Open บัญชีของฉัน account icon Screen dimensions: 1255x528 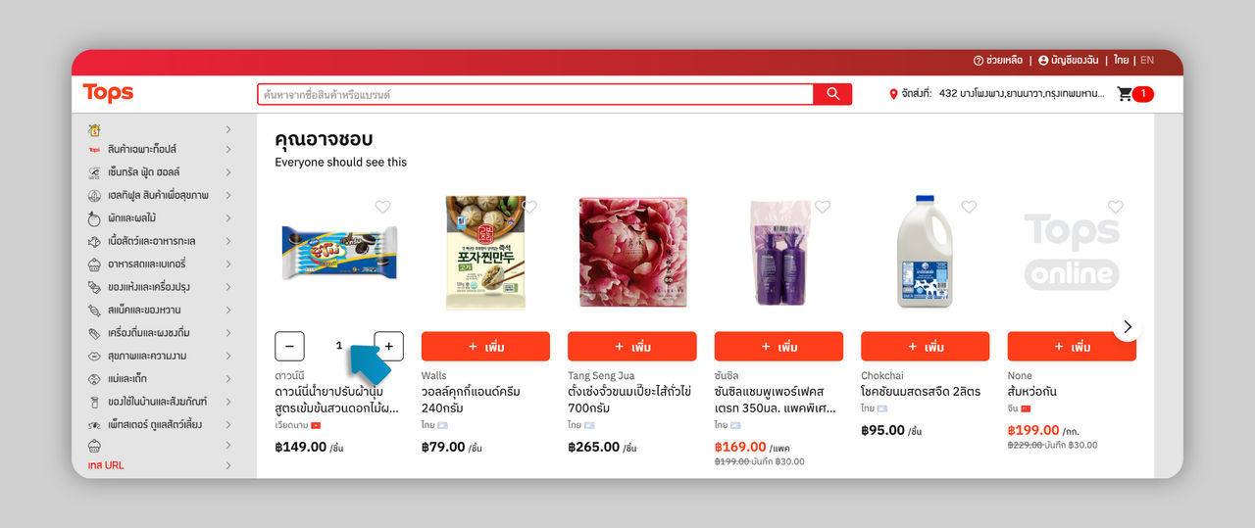[x=1043, y=61]
